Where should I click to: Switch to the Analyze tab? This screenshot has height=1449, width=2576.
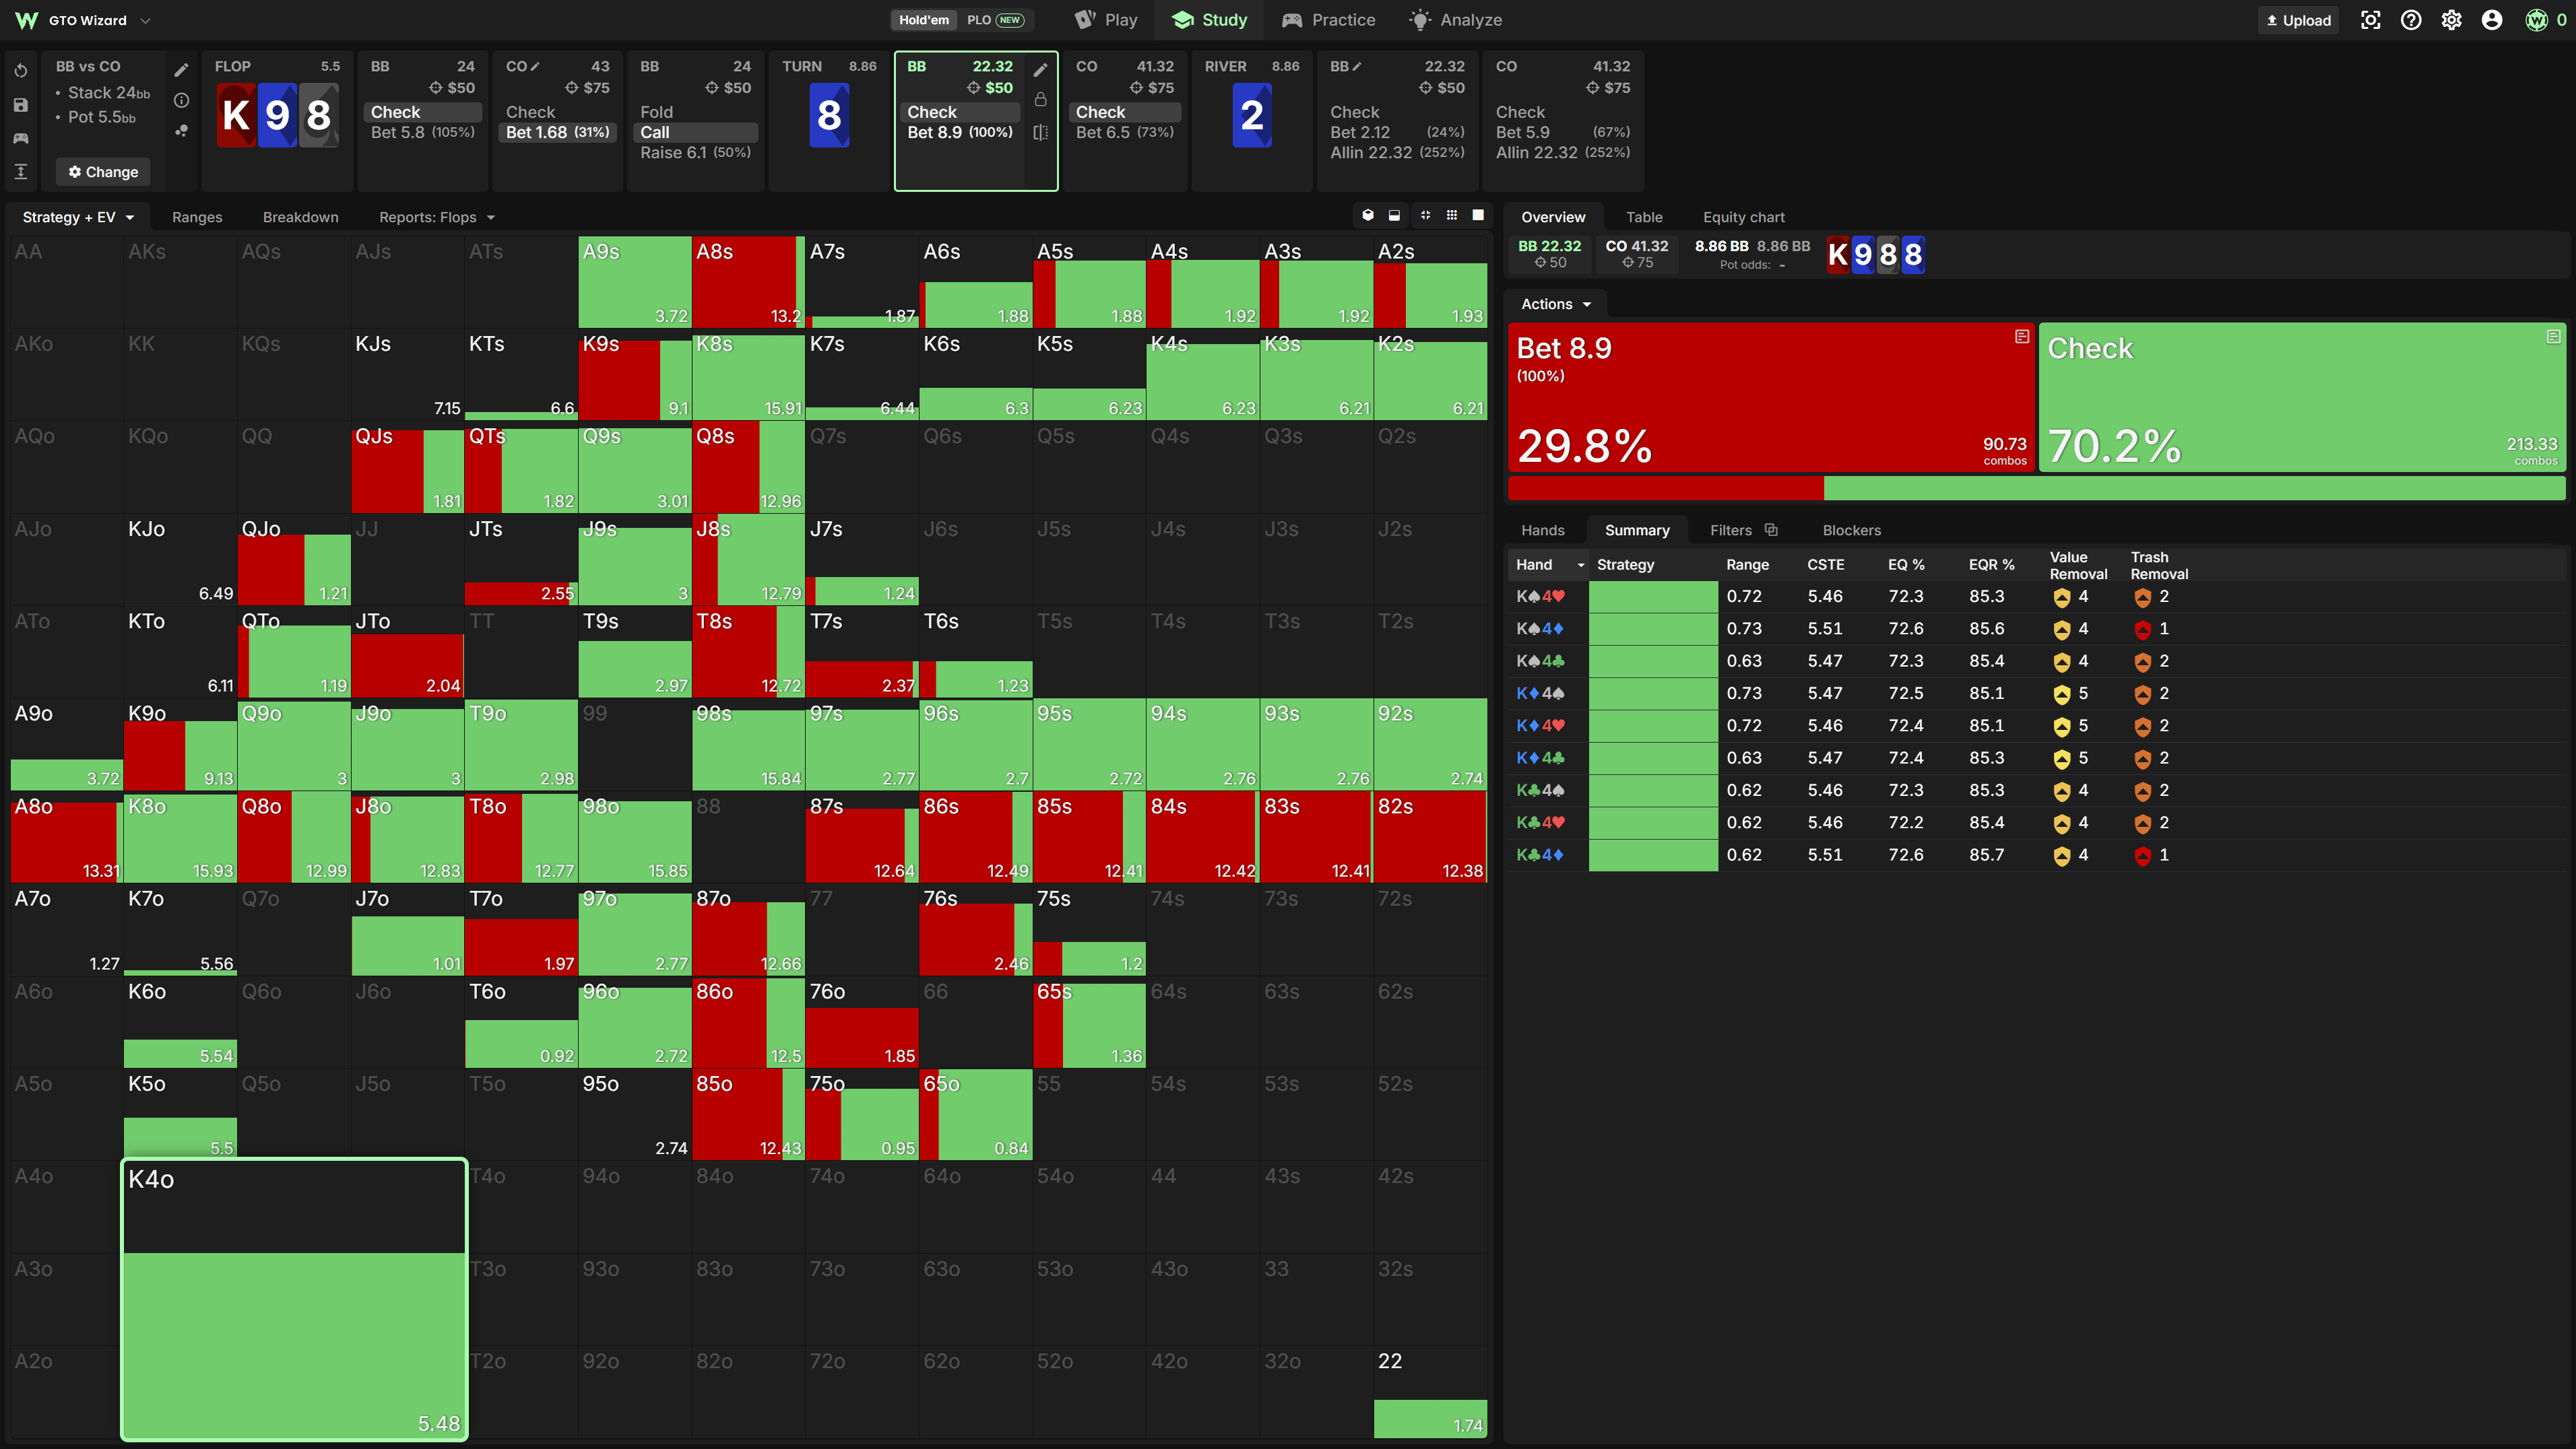[1455, 20]
